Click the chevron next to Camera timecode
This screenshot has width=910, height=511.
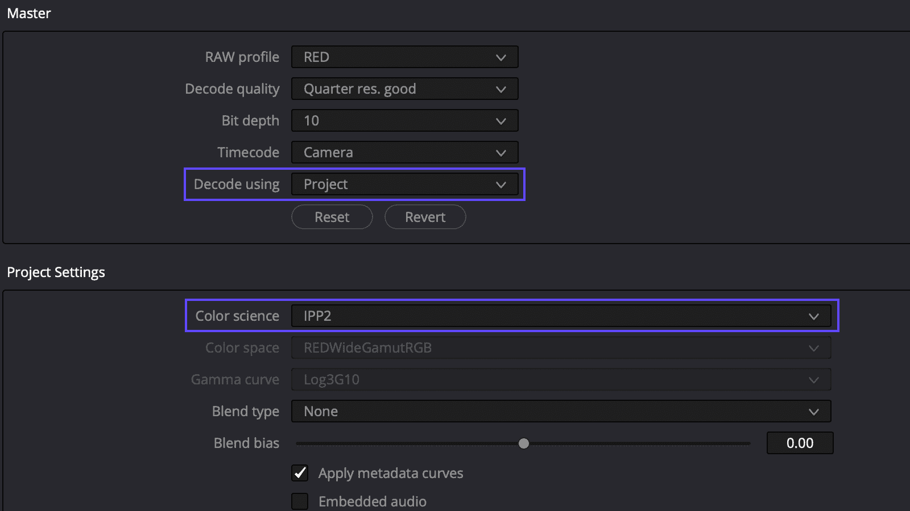(501, 152)
